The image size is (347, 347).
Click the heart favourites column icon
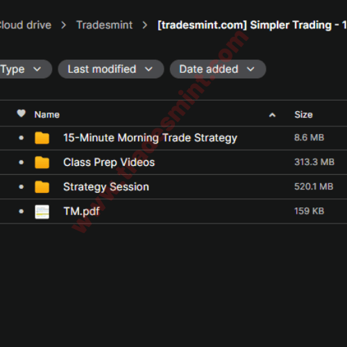21,113
